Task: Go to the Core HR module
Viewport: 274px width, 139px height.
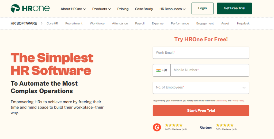Action: 52,23
